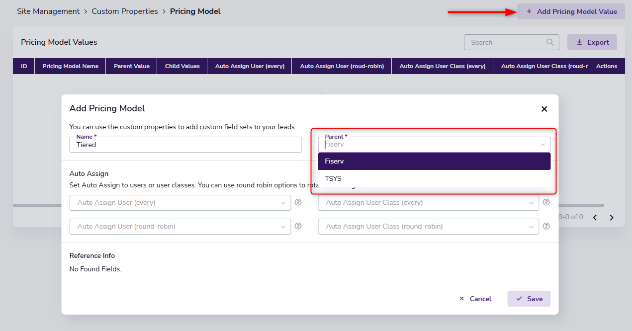Click the Pricing Model breadcrumb text
Viewport: 632px width, 331px height.
(x=195, y=11)
